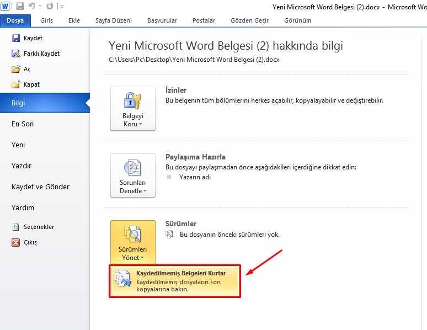
Task: Select En Son recent documents item
Action: pyautogui.click(x=23, y=124)
